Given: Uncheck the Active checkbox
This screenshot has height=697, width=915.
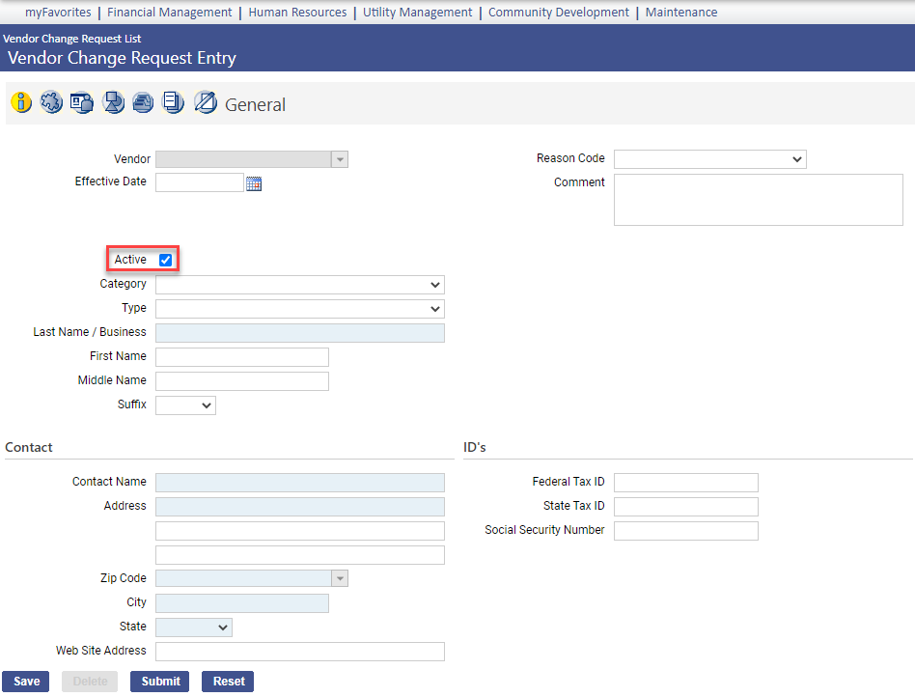Looking at the screenshot, I should pos(166,261).
